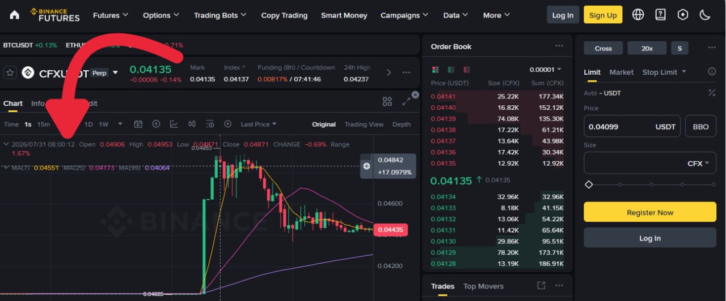Screen dimensions: 726x301
Task: Open the help question-mark icon
Action: coord(660,15)
